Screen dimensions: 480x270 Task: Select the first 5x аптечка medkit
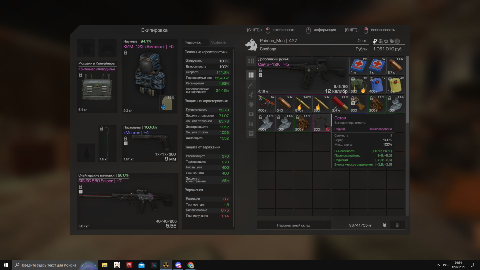click(x=358, y=66)
